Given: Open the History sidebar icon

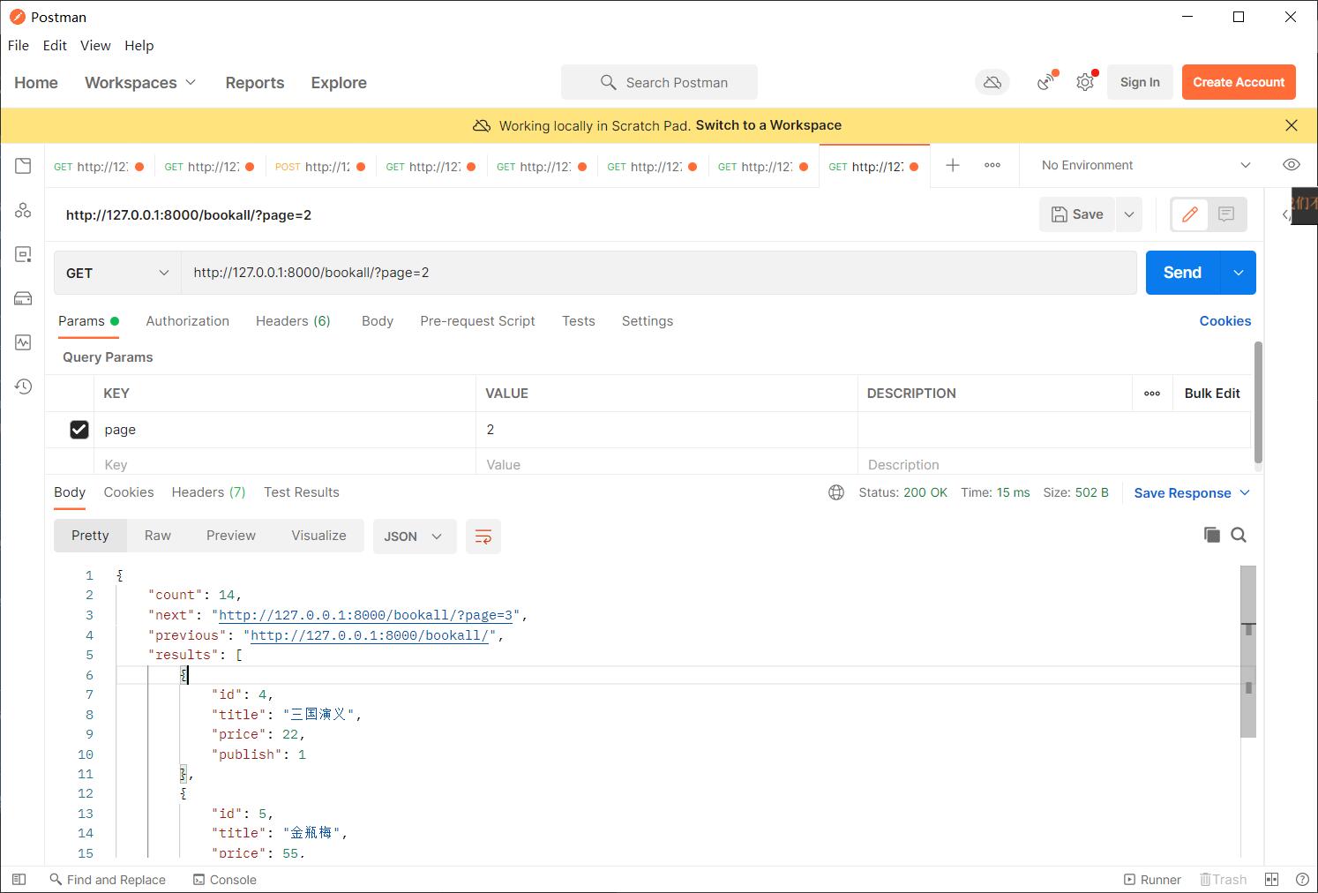Looking at the screenshot, I should coord(23,386).
